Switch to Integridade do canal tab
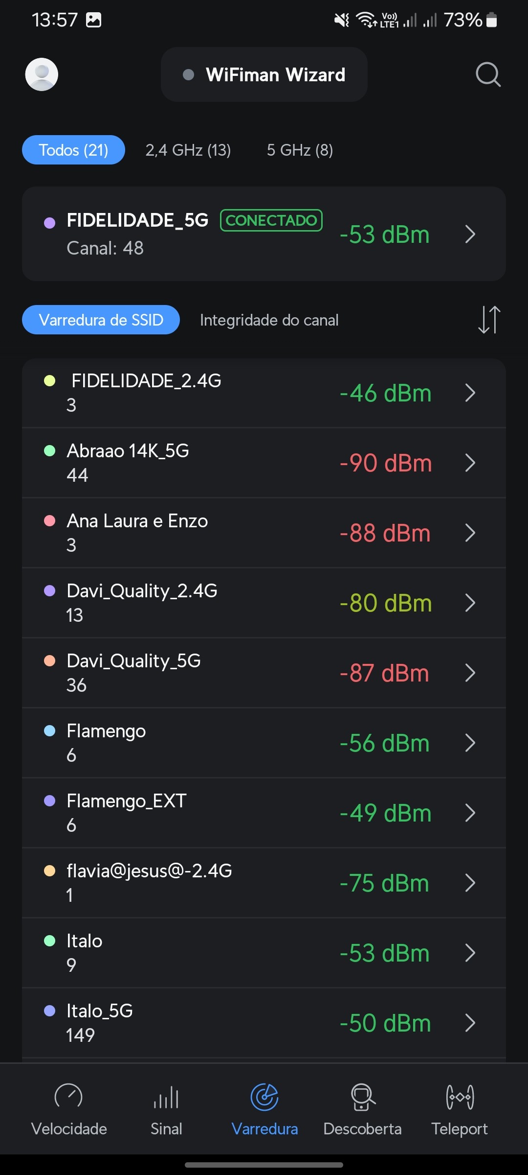Image resolution: width=528 pixels, height=1175 pixels. (x=269, y=320)
